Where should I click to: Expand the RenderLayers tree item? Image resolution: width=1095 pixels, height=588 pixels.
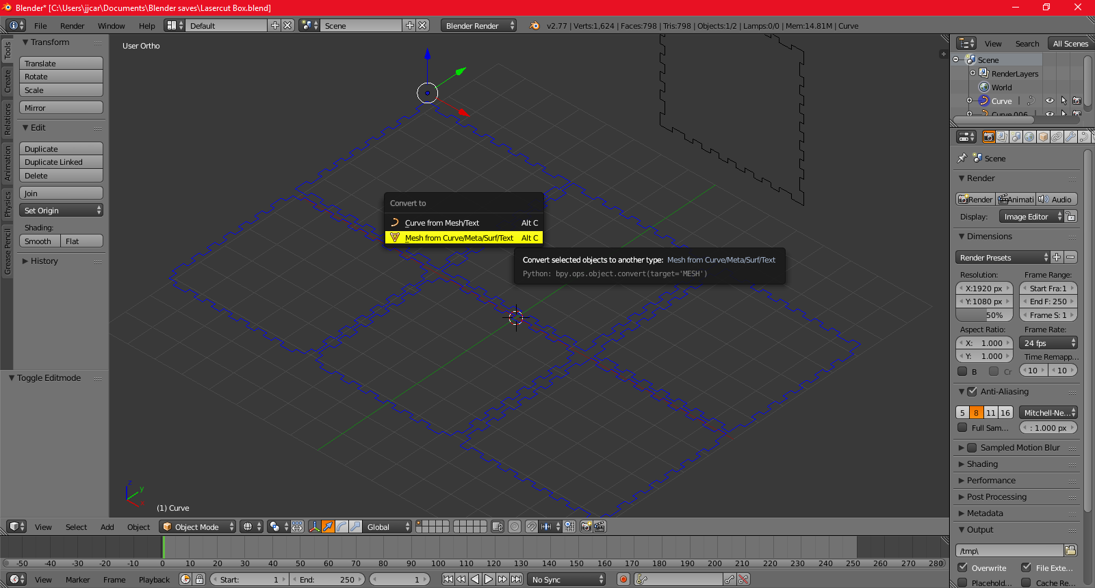(x=972, y=73)
